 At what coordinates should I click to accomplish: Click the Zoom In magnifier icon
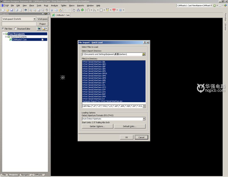click(x=30, y=10)
